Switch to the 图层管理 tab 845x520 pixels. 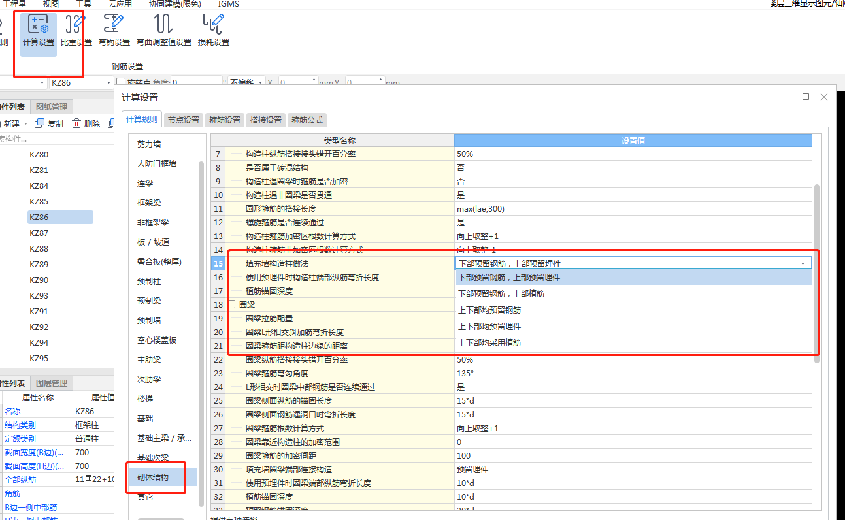[x=52, y=383]
